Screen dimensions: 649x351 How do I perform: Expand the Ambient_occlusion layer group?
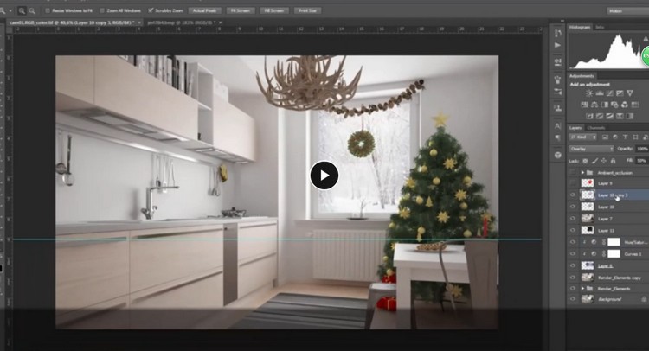tap(582, 172)
